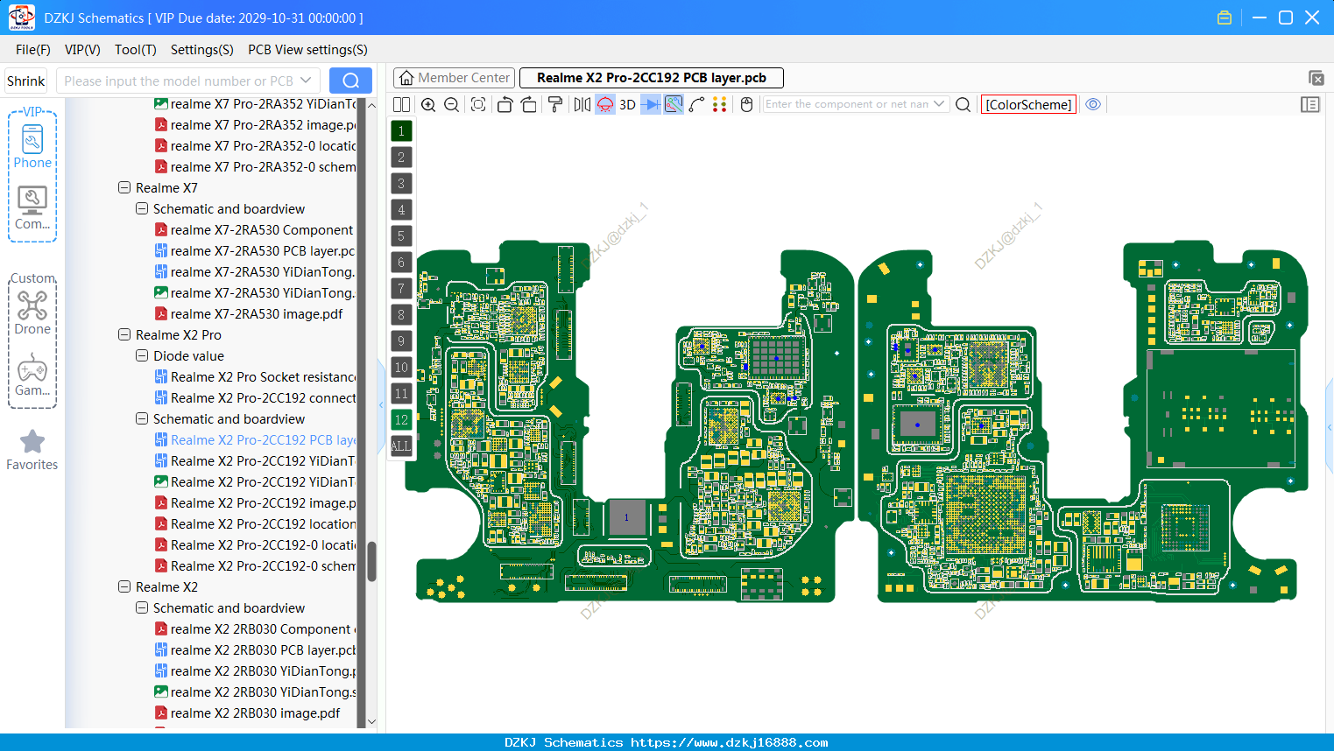Rotate the board counter-clockwise
Viewport: 1334px width, 751px height.
(x=505, y=104)
